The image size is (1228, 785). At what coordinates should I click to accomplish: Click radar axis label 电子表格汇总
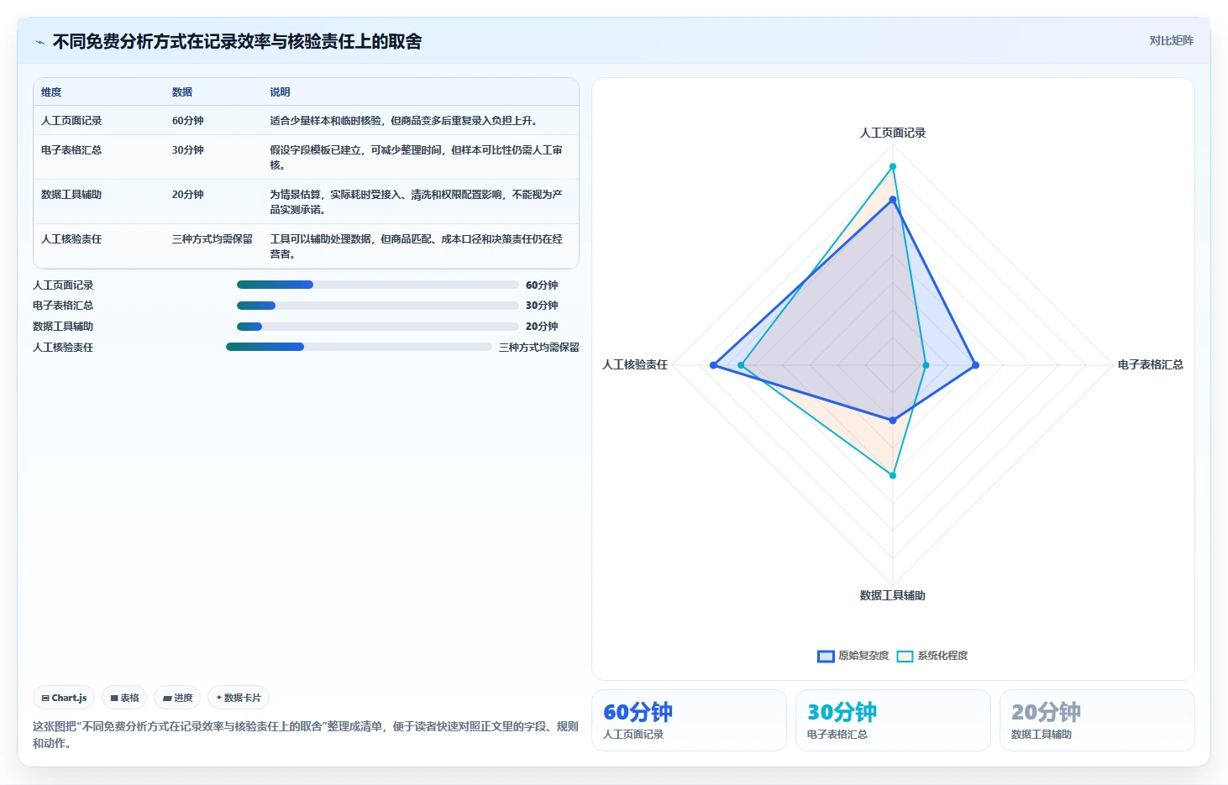click(1151, 364)
